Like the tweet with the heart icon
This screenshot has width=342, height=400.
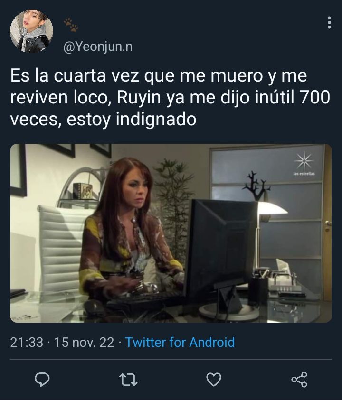pos(214,380)
